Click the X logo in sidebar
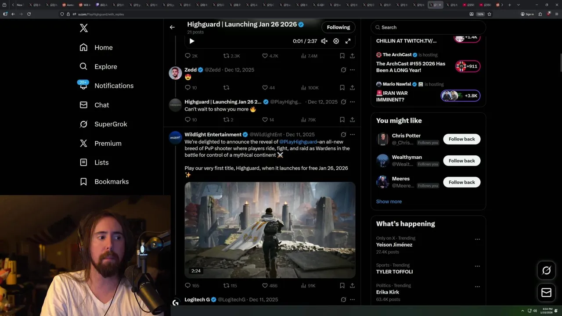 pyautogui.click(x=84, y=28)
